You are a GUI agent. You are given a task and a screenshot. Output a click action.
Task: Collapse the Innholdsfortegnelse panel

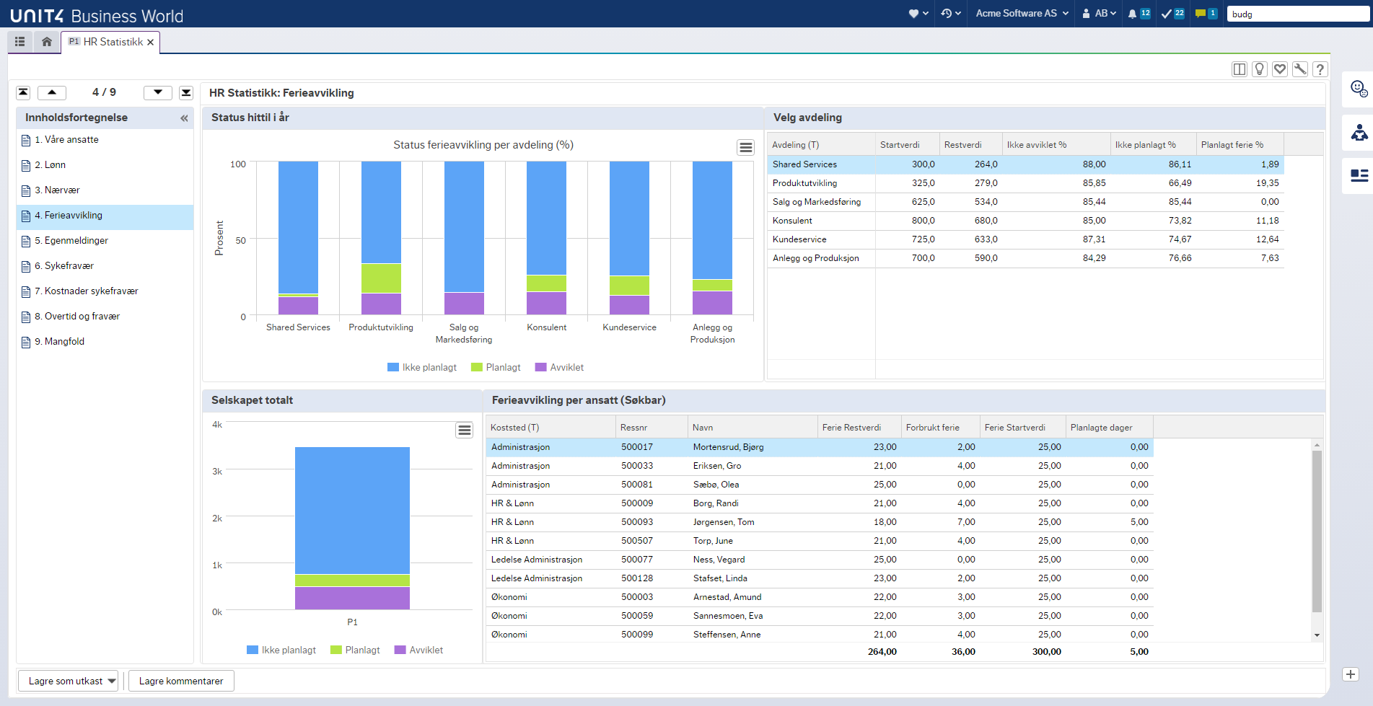(184, 118)
